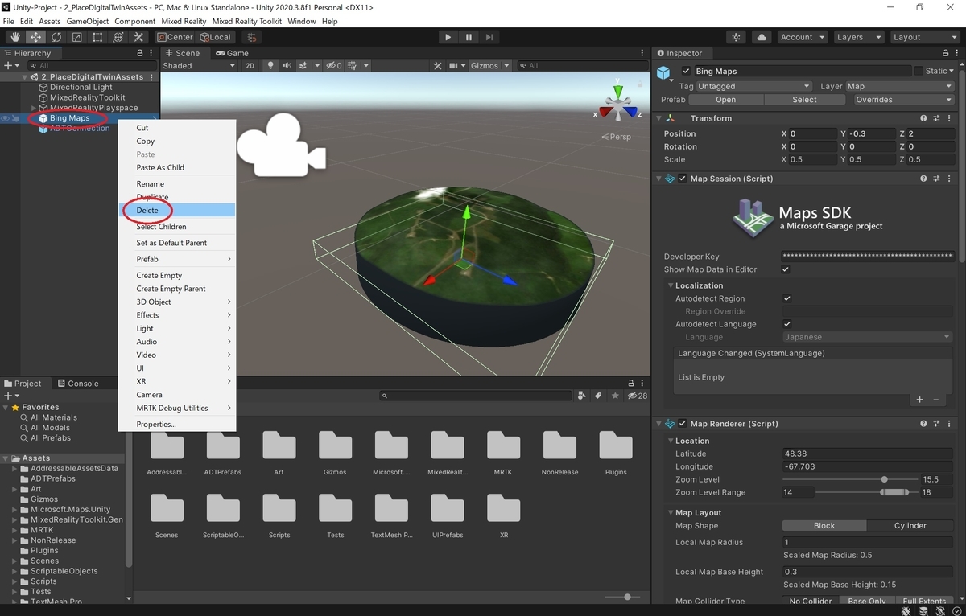Image resolution: width=966 pixels, height=616 pixels.
Task: Open the 3D Object submenu
Action: 177,302
